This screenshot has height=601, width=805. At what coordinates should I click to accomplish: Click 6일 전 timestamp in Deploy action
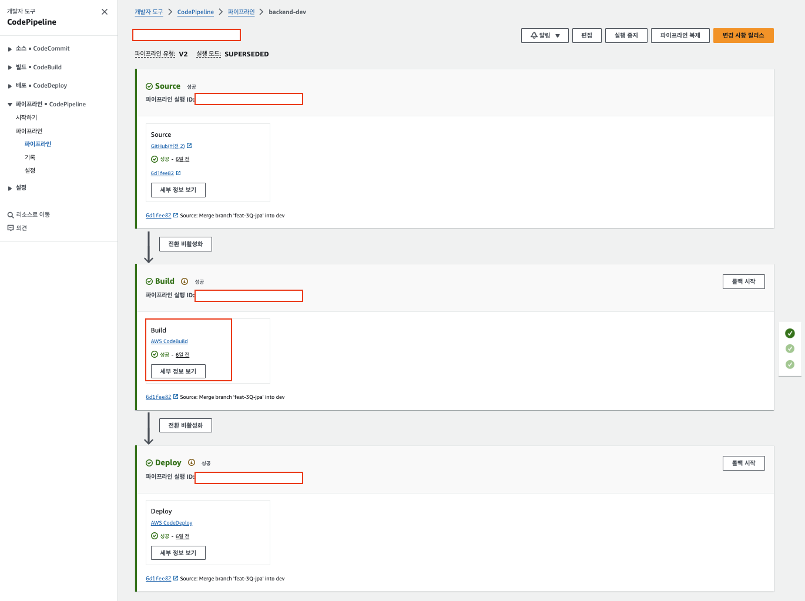coord(182,536)
